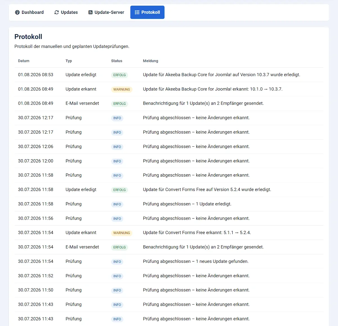Click the Datum column header
The image size is (338, 326).
(x=24, y=61)
